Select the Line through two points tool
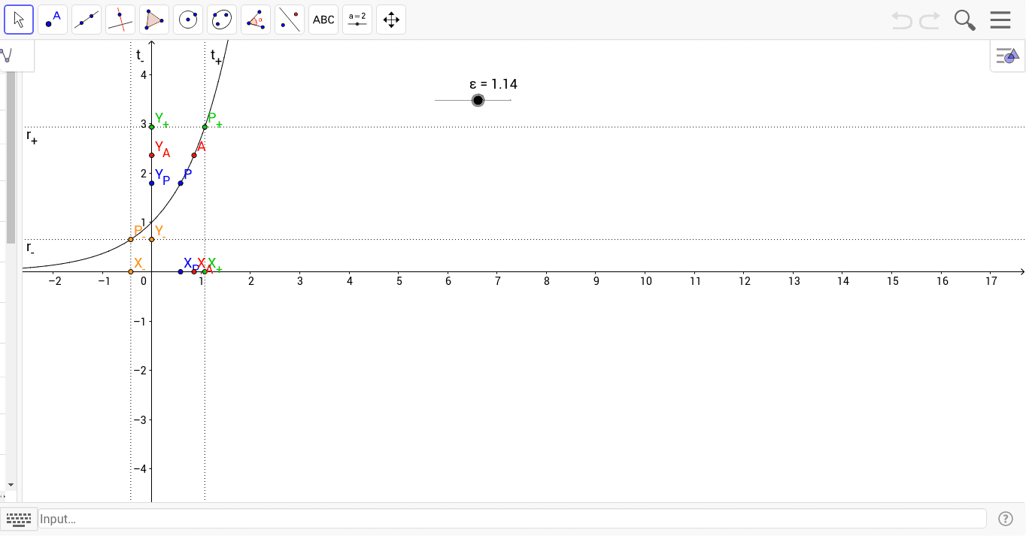Screen dimensions: 1026x536 point(87,20)
